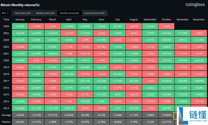Click the May column header
The height and width of the screenshot is (125, 208).
(85, 19)
